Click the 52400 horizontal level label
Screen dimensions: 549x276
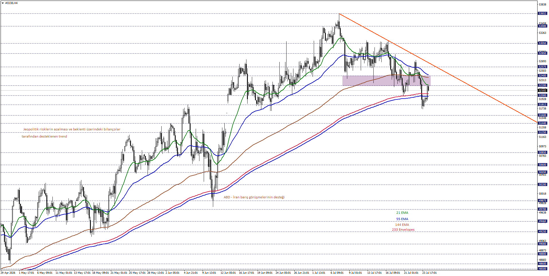click(542, 76)
